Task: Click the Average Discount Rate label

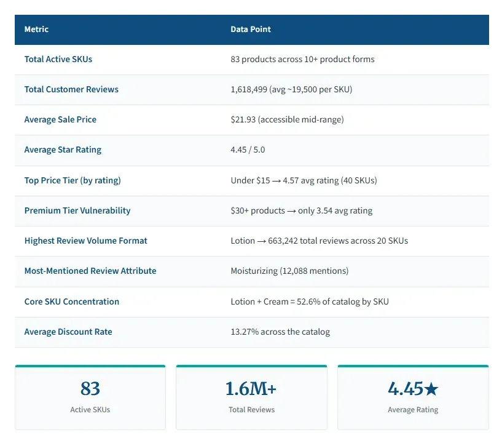Action: click(x=68, y=332)
